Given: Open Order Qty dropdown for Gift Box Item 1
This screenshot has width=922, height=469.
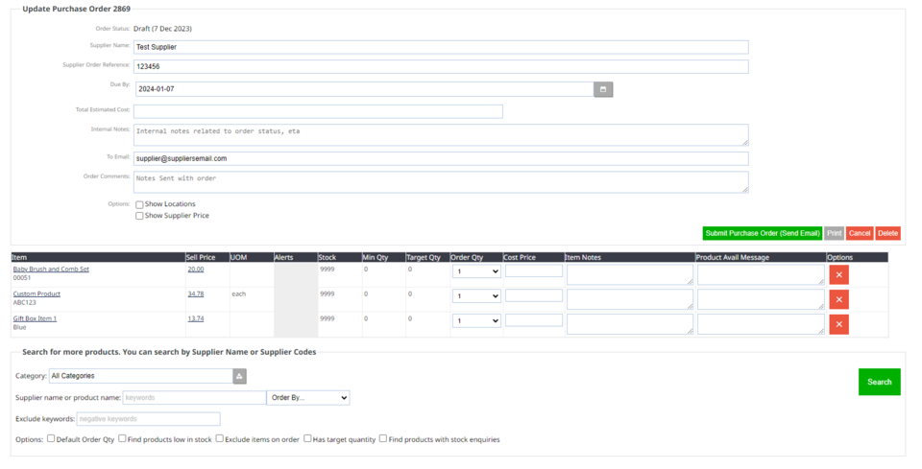Looking at the screenshot, I should [476, 321].
